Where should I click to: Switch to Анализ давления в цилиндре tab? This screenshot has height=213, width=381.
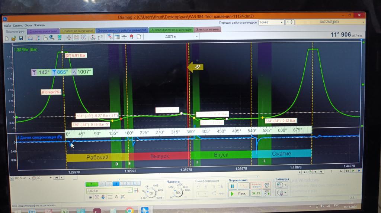tap(171, 30)
